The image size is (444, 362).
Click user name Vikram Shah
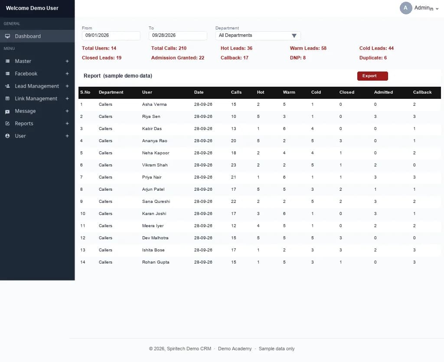click(155, 165)
